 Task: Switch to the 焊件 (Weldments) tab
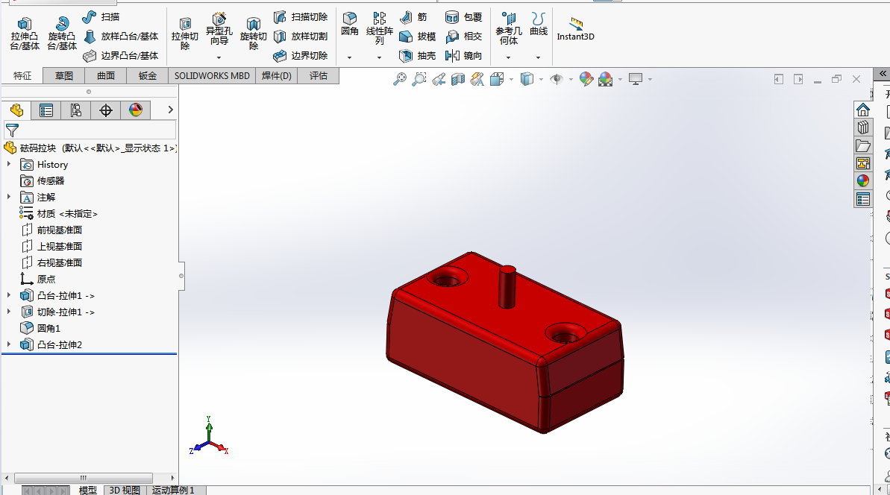pyautogui.click(x=277, y=76)
